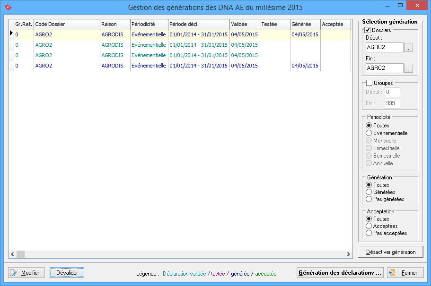Select Pas acceptées radio option

point(369,233)
